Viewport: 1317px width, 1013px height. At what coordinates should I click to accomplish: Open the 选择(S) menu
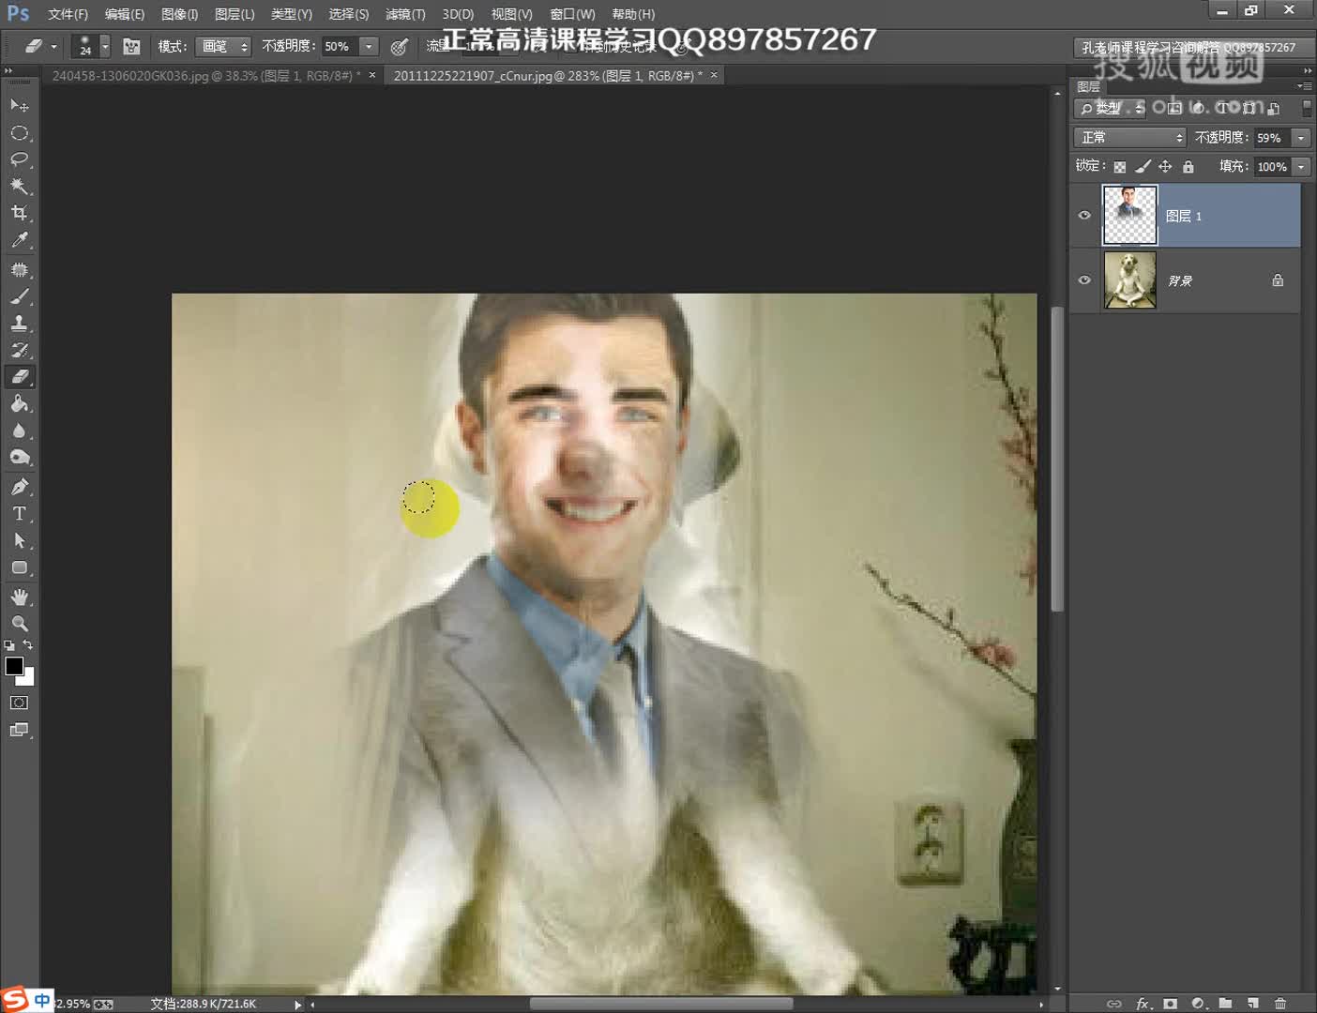348,14
